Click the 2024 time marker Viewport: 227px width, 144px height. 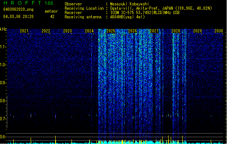tap(89, 31)
